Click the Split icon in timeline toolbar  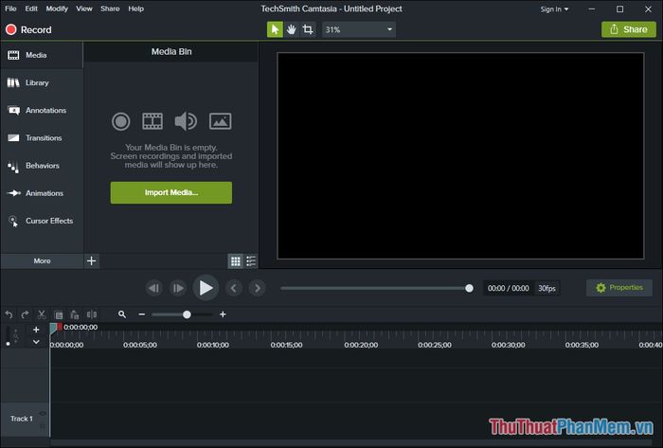pos(92,314)
